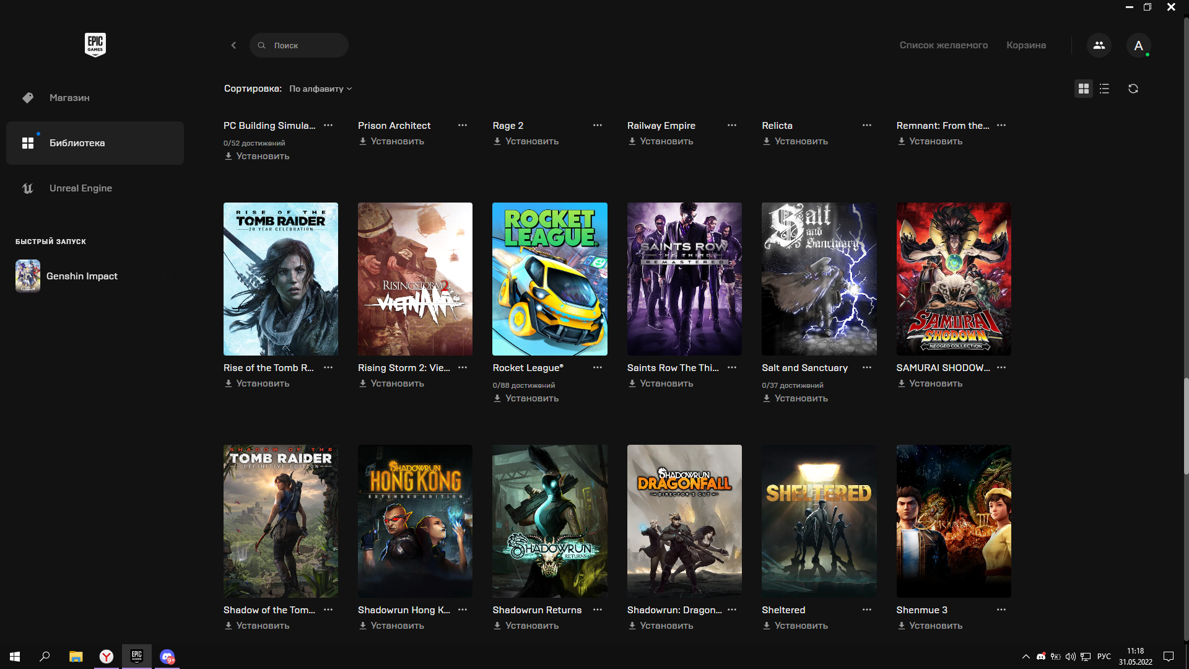Install Rage 2 via Установить
Screen dimensions: 1189x669
[x=526, y=141]
